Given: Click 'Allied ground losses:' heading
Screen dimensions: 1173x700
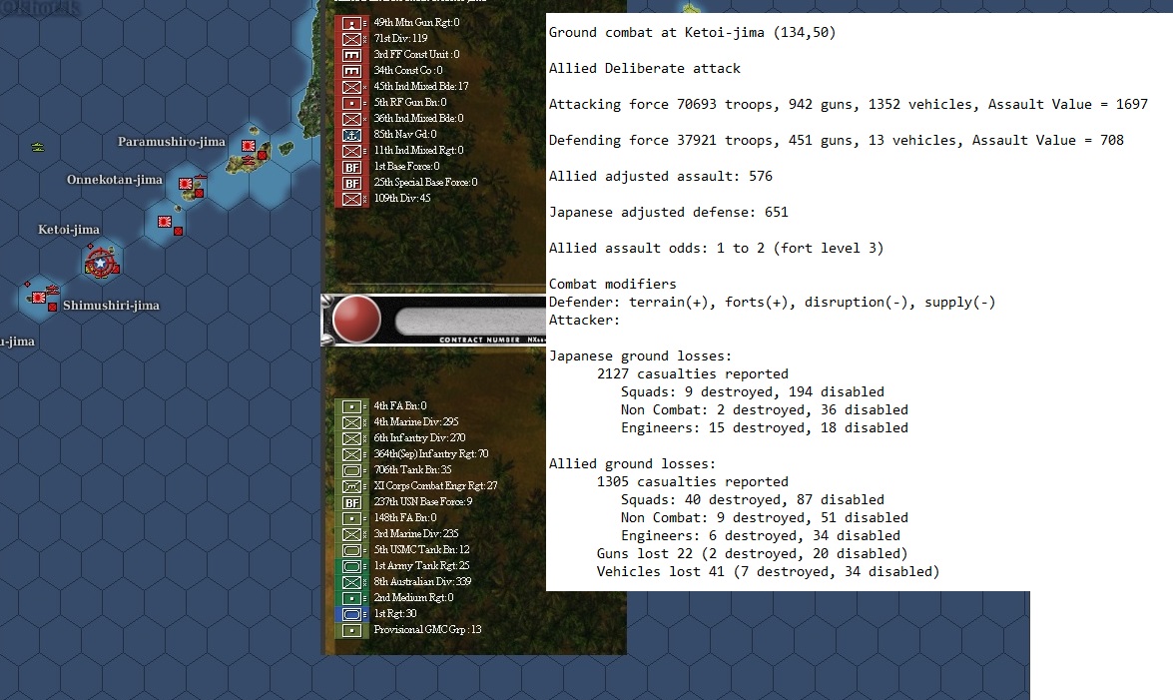Looking at the screenshot, I should (632, 463).
